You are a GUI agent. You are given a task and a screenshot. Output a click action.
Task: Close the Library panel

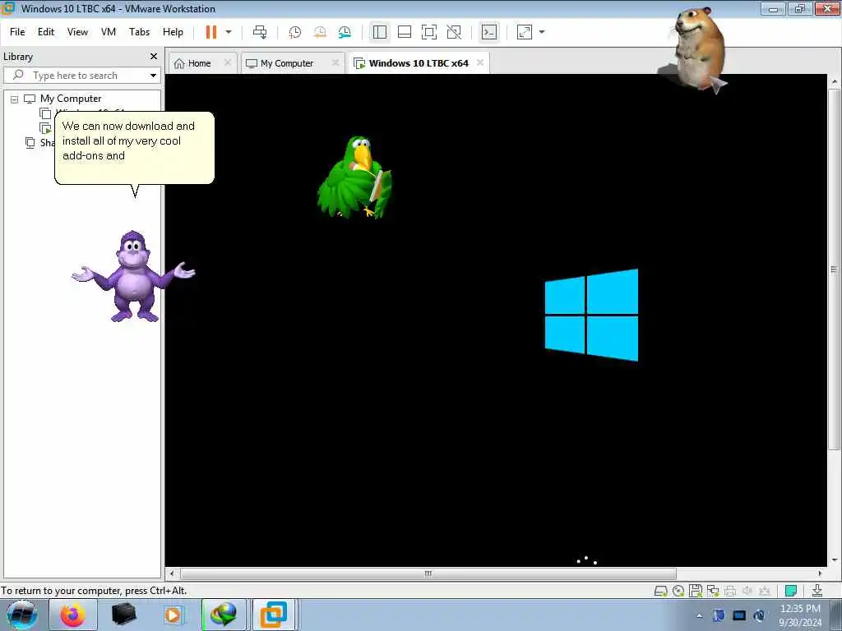pos(154,57)
